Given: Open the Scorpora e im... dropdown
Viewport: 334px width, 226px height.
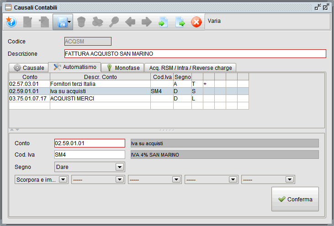Looking at the screenshot, I should 41,179.
